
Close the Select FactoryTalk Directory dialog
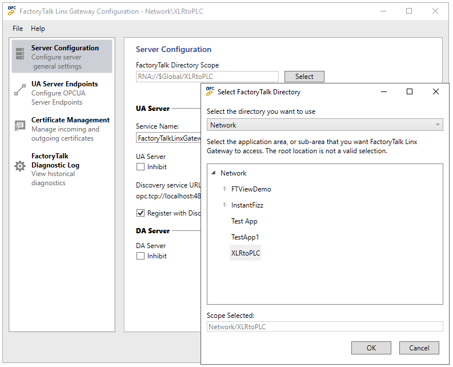tap(436, 91)
